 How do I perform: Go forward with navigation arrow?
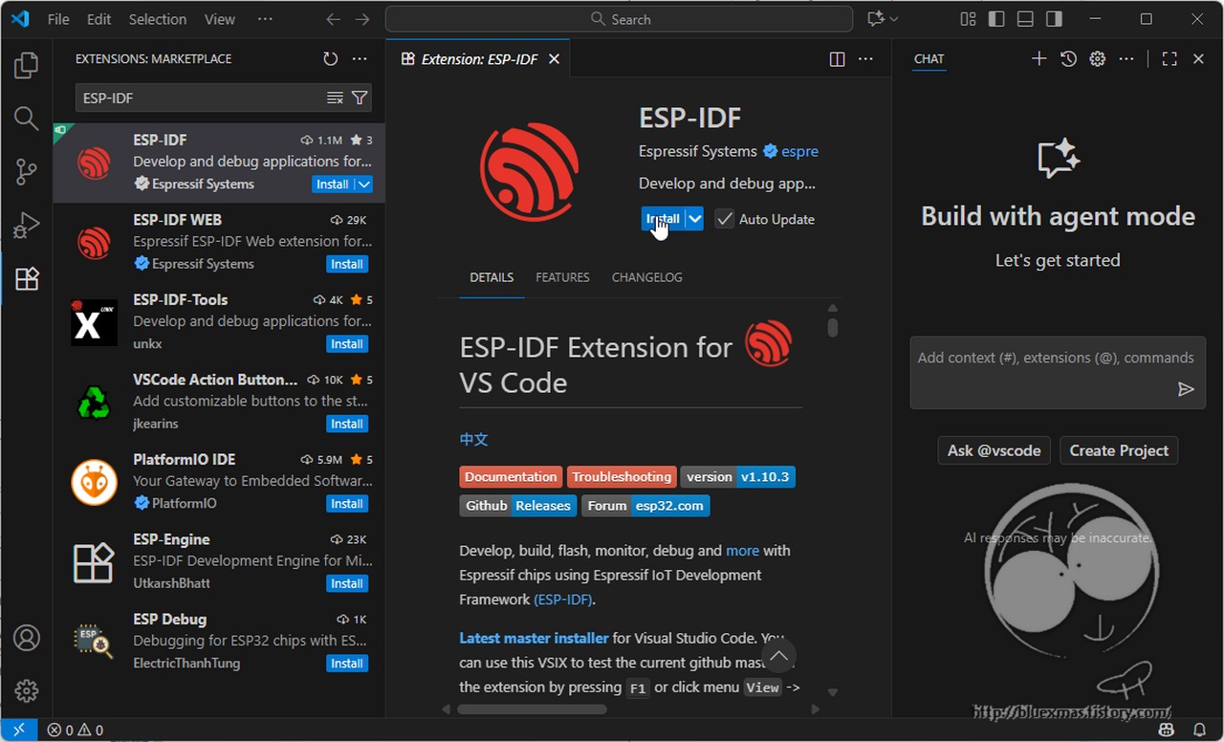click(x=362, y=19)
